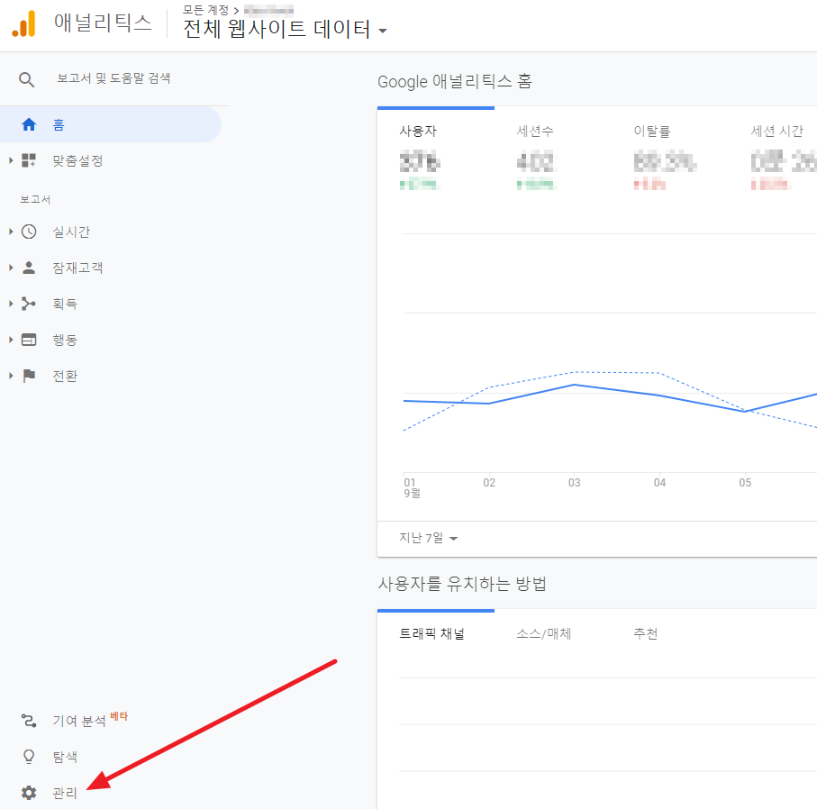Click the 보고서 section label
The width and height of the screenshot is (817, 809).
click(x=35, y=199)
